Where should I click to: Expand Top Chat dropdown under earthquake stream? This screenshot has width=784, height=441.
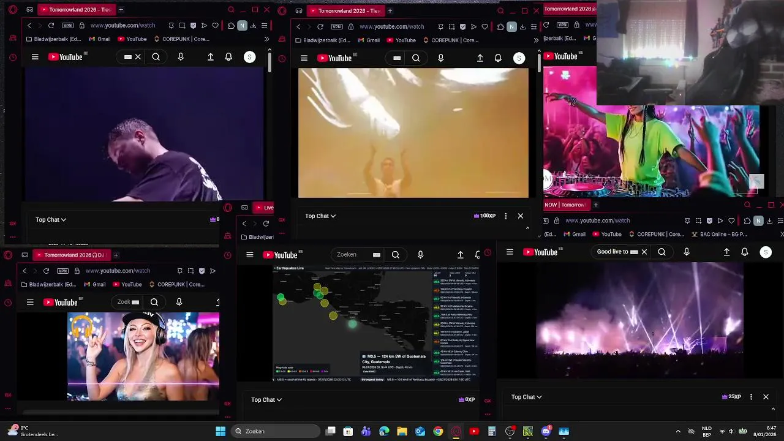[x=266, y=400]
